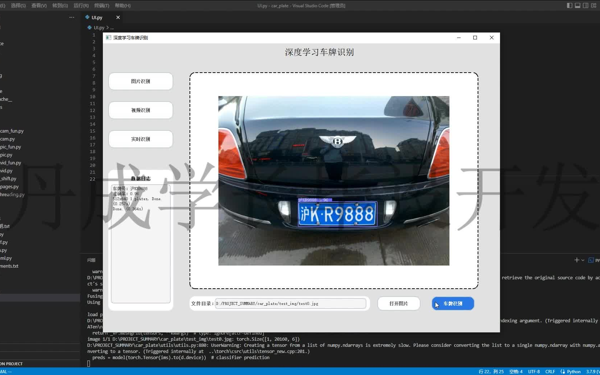Open the 查看(V) menu in VS Code
This screenshot has height=375, width=600.
(39, 5)
